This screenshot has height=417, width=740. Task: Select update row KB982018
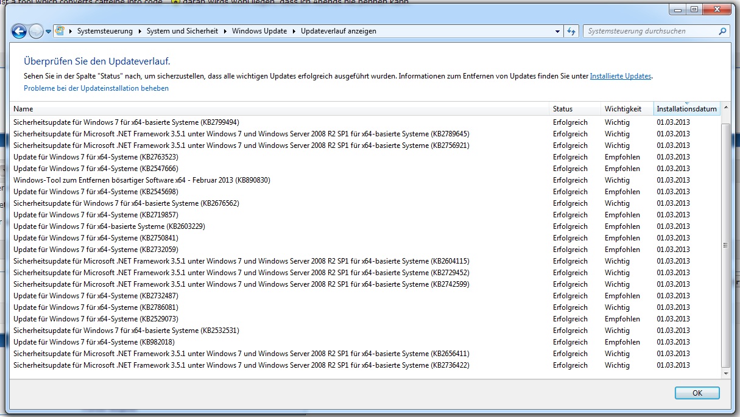click(365, 342)
